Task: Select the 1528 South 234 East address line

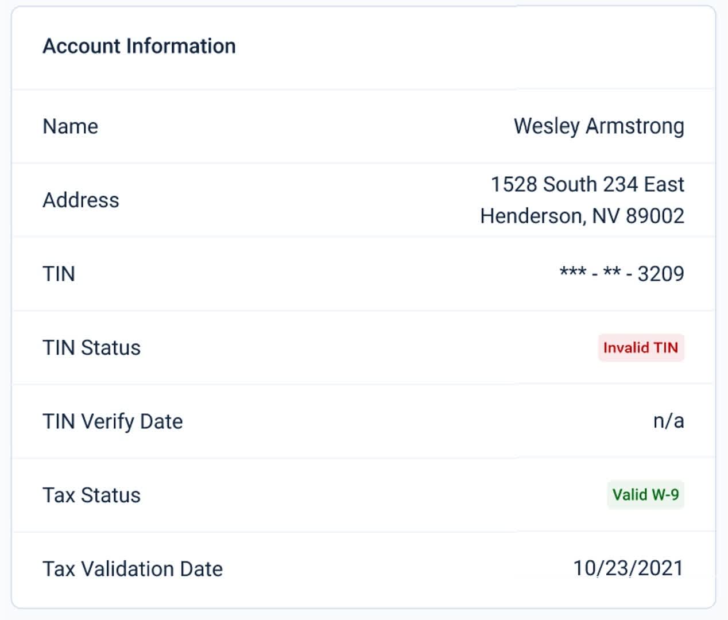Action: [x=587, y=184]
